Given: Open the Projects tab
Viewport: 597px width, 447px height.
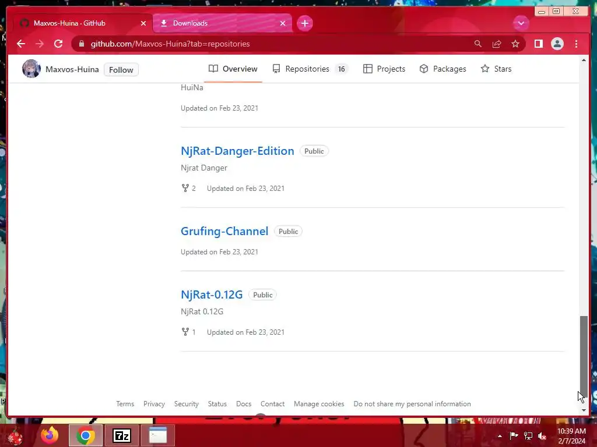Looking at the screenshot, I should click(x=384, y=69).
